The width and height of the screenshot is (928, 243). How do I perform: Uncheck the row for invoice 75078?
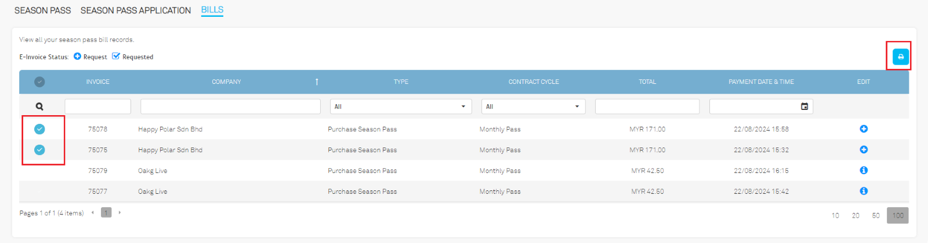[x=39, y=129]
